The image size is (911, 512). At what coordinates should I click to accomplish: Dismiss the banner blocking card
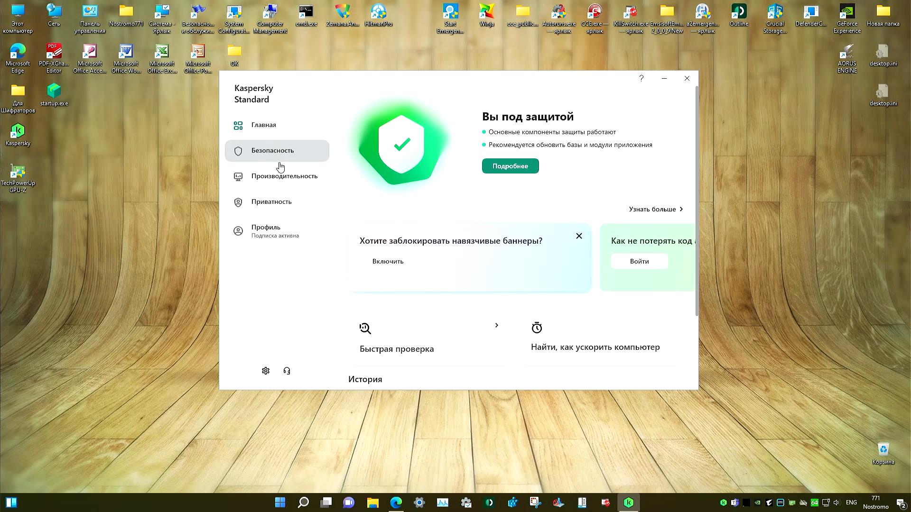[x=579, y=236]
